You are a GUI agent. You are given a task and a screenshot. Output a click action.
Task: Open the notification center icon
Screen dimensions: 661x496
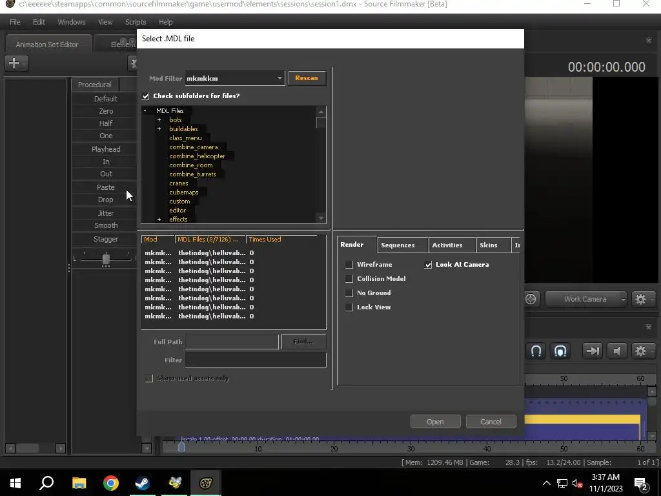[640, 483]
